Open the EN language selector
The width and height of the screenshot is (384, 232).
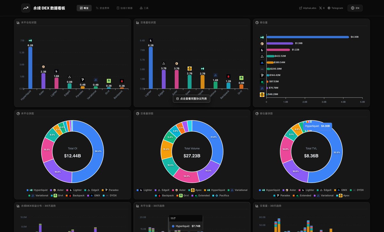coord(355,8)
